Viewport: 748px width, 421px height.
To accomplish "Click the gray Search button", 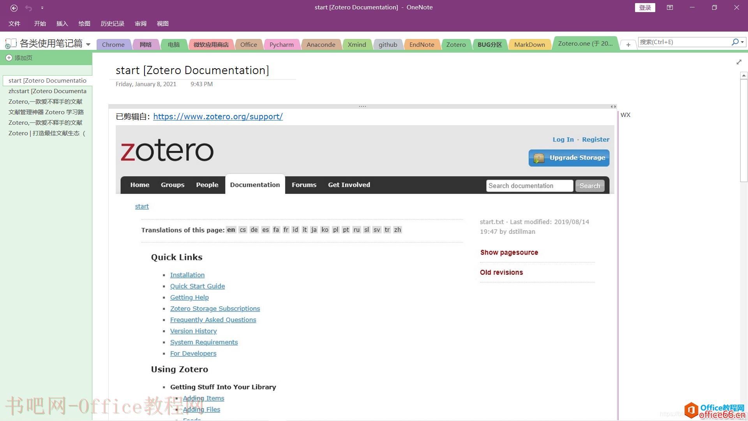I will coord(590,186).
